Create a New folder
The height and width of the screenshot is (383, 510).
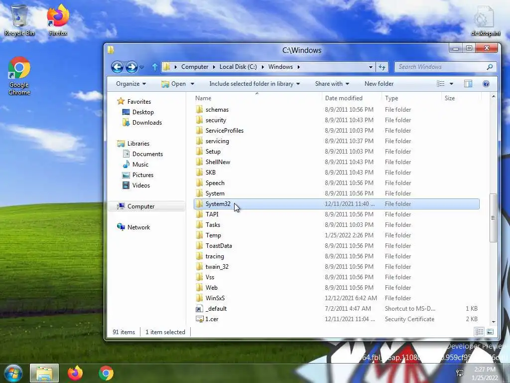coord(379,84)
